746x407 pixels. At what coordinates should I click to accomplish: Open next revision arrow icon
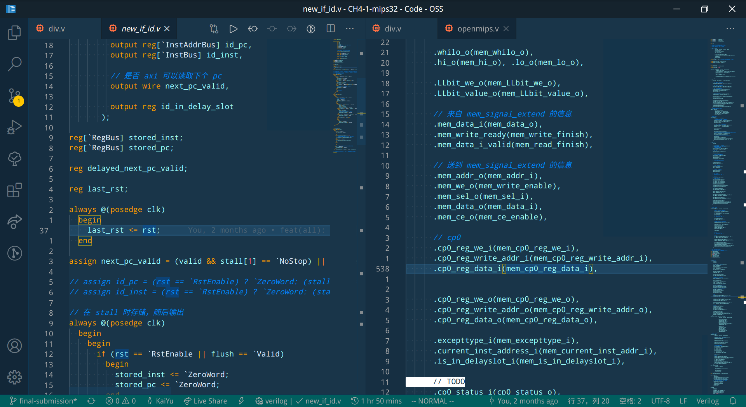[x=292, y=29]
